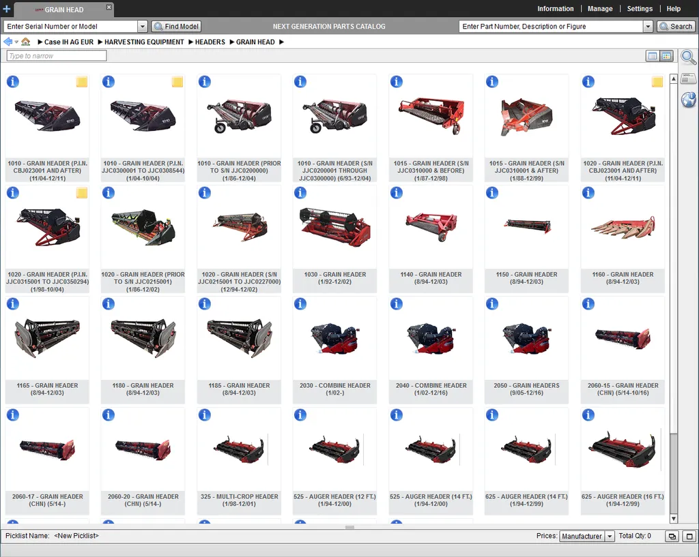Expand arrow before HEADERS breadcrumb

(x=191, y=42)
